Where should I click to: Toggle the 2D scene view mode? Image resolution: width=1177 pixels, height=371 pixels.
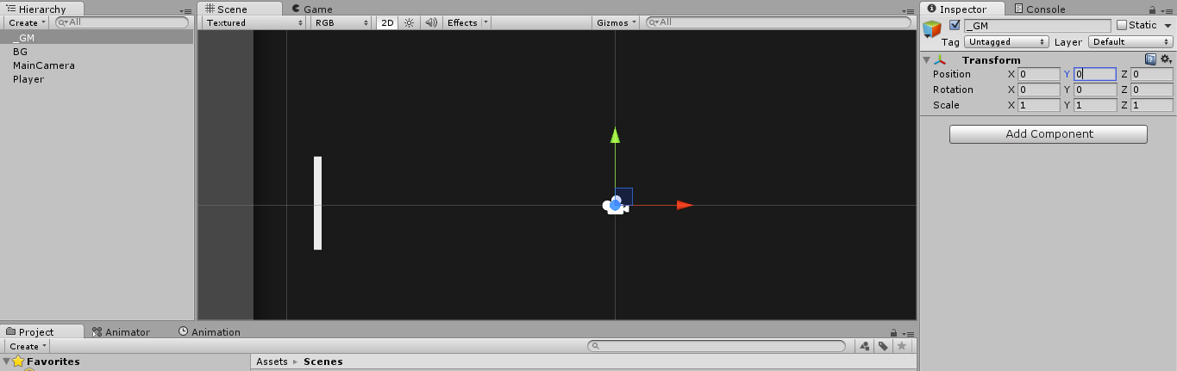[387, 22]
